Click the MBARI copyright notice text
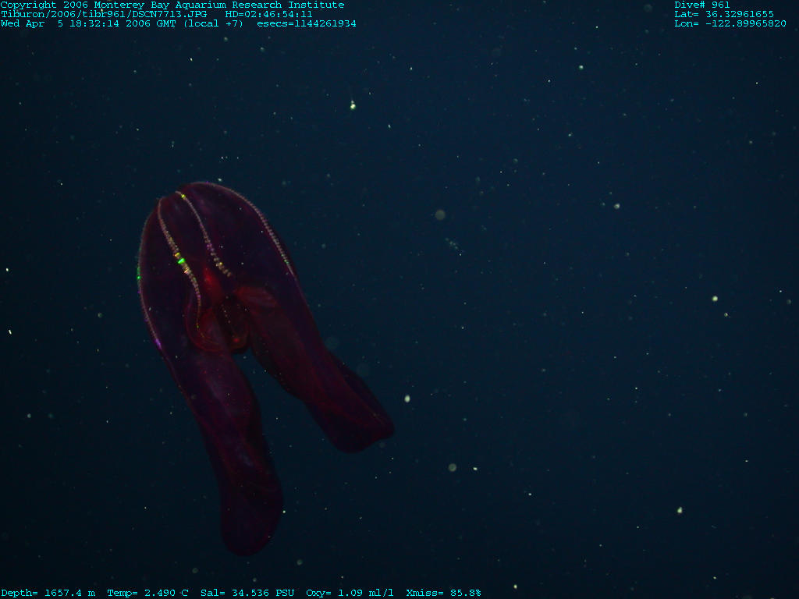This screenshot has height=599, width=799. tap(172, 5)
